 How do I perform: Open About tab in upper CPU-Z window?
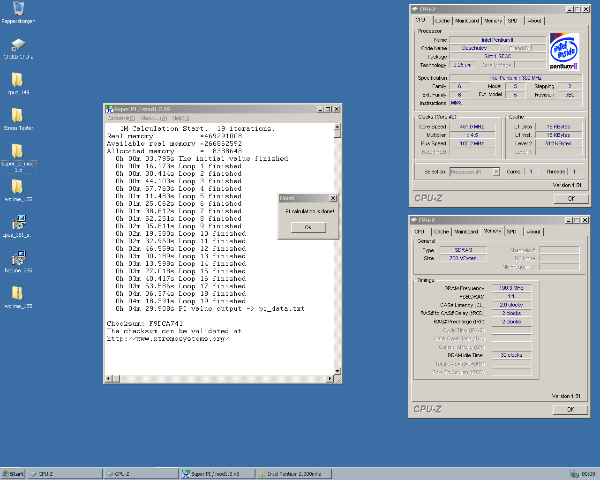(534, 21)
